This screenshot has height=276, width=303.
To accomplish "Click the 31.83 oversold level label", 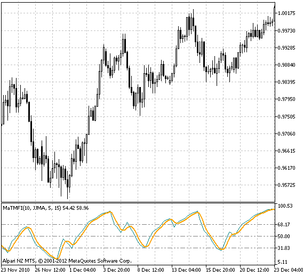I will pos(284,248).
